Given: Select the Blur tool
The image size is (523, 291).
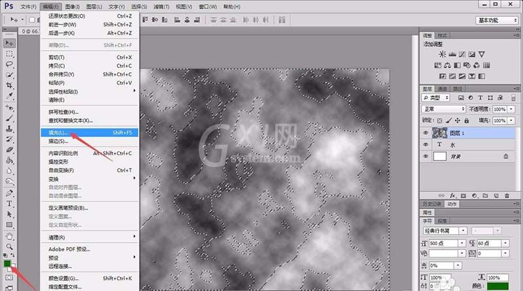Looking at the screenshot, I should pos(9,171).
